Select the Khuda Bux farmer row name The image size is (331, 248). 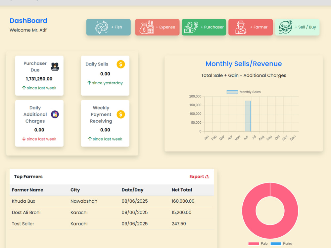coord(24,201)
